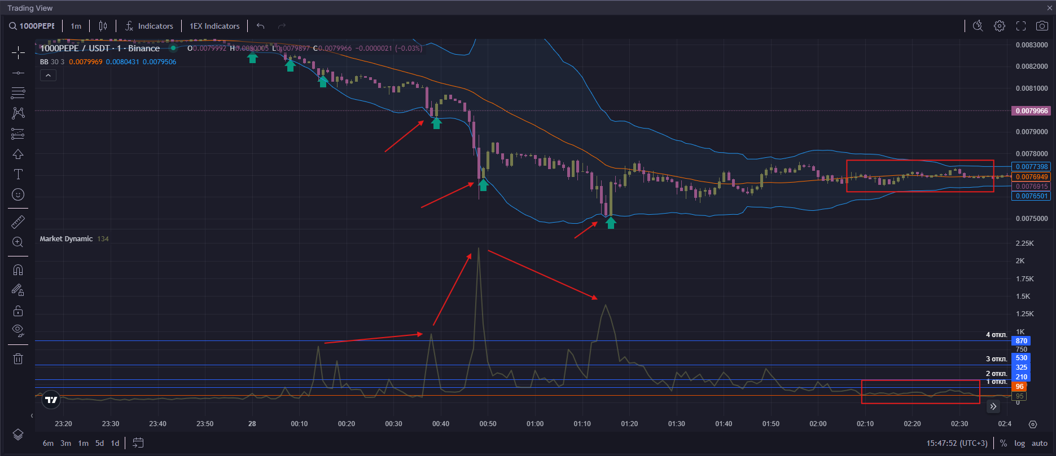The image size is (1056, 456).
Task: Take a chart snapshot with camera
Action: tap(1042, 26)
